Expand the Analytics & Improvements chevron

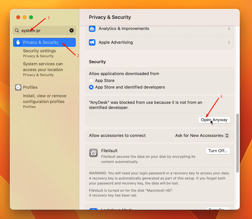pos(229,29)
